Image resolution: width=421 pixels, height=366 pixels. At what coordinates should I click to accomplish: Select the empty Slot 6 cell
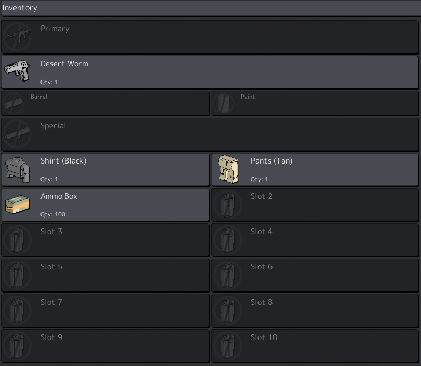click(x=315, y=276)
